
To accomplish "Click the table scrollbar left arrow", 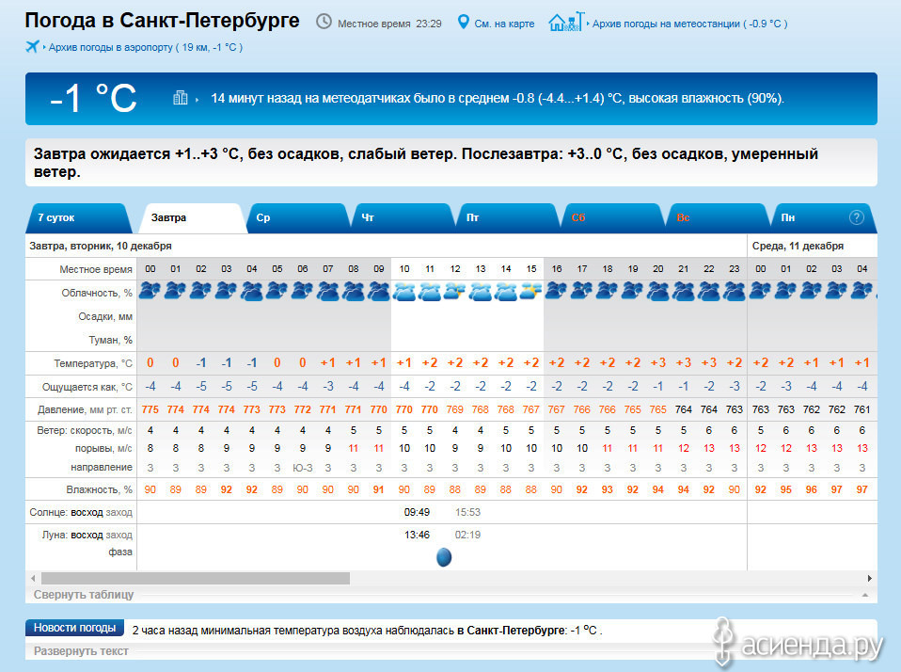I will [x=33, y=578].
